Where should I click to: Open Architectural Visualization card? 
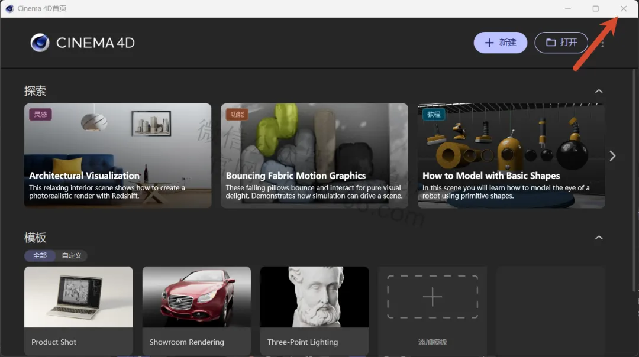coord(118,155)
